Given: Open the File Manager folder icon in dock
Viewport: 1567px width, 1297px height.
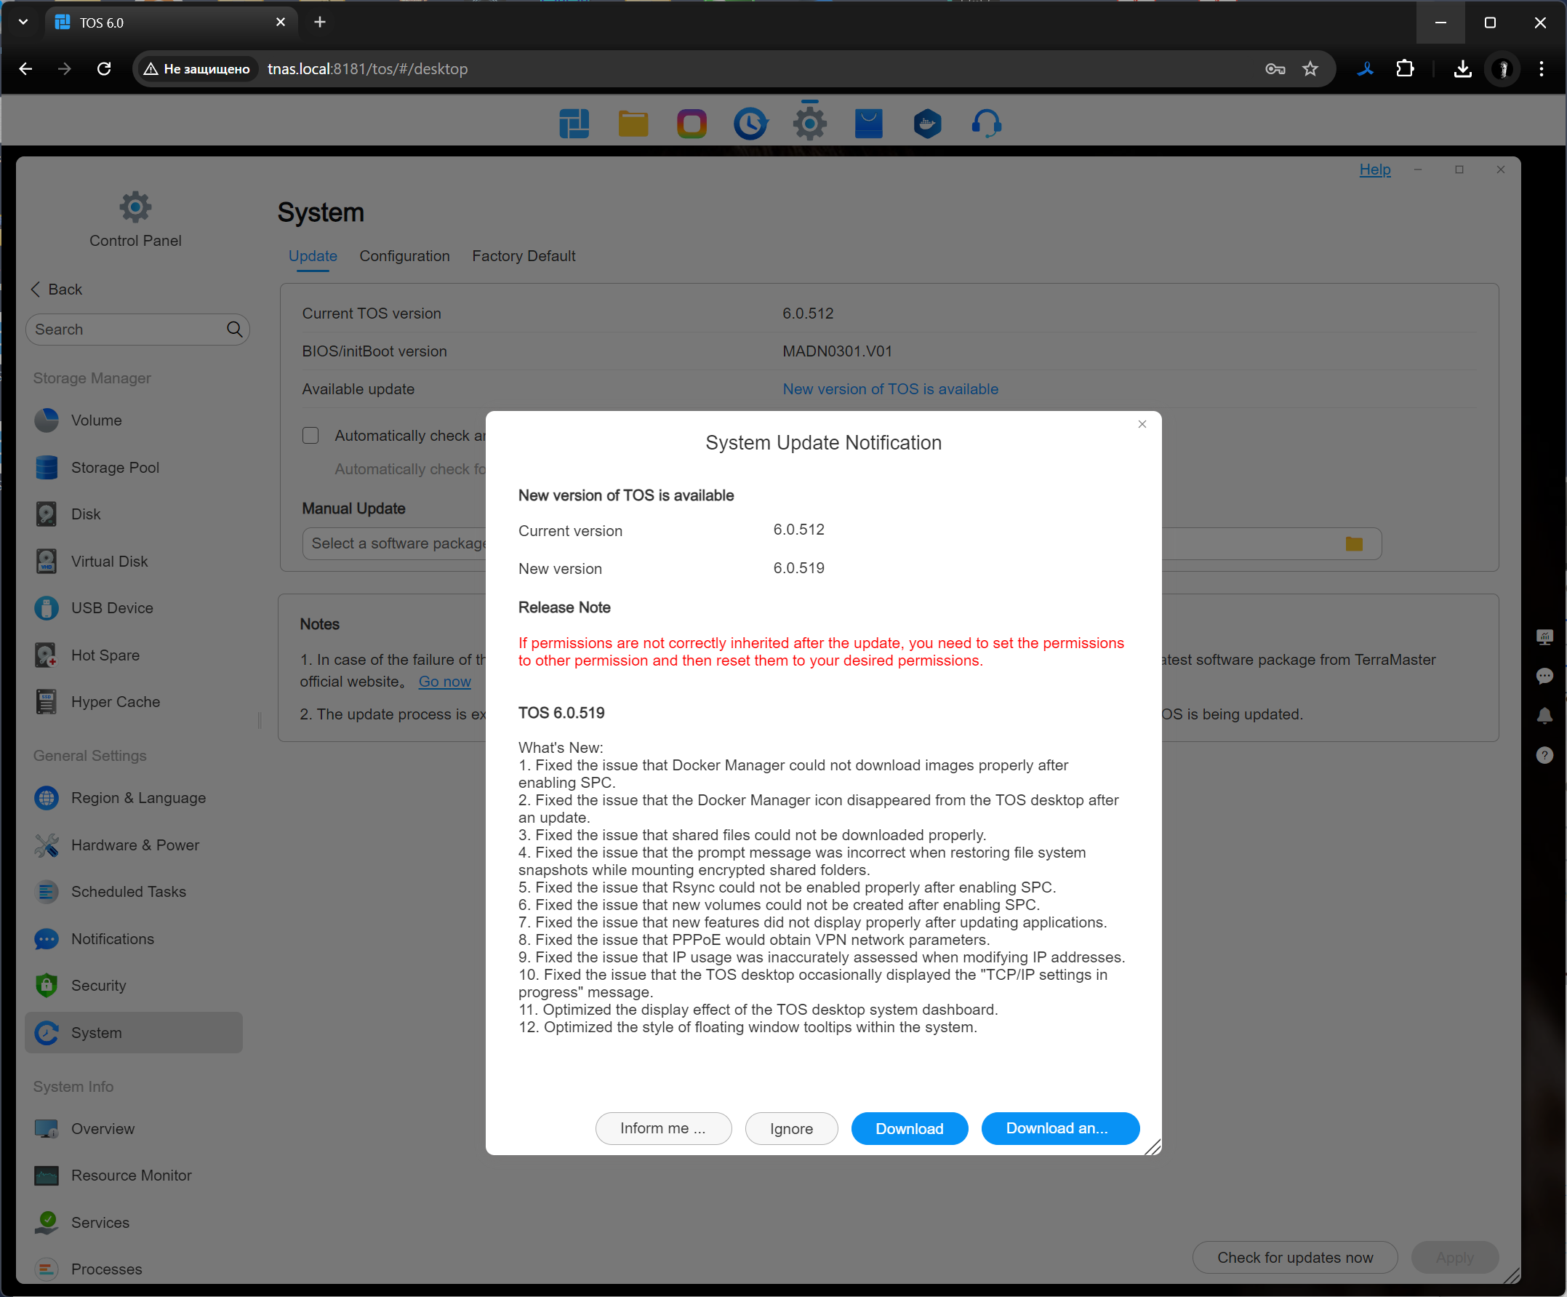Looking at the screenshot, I should [633, 124].
